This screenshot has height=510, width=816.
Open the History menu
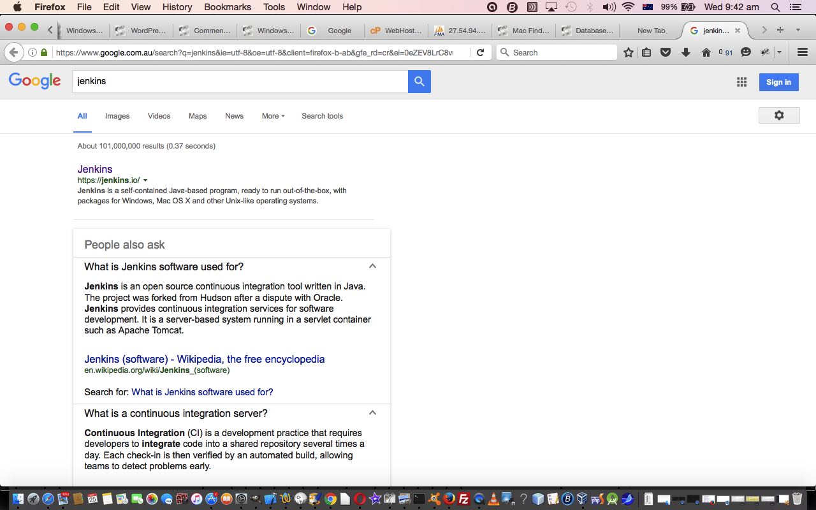(x=177, y=7)
